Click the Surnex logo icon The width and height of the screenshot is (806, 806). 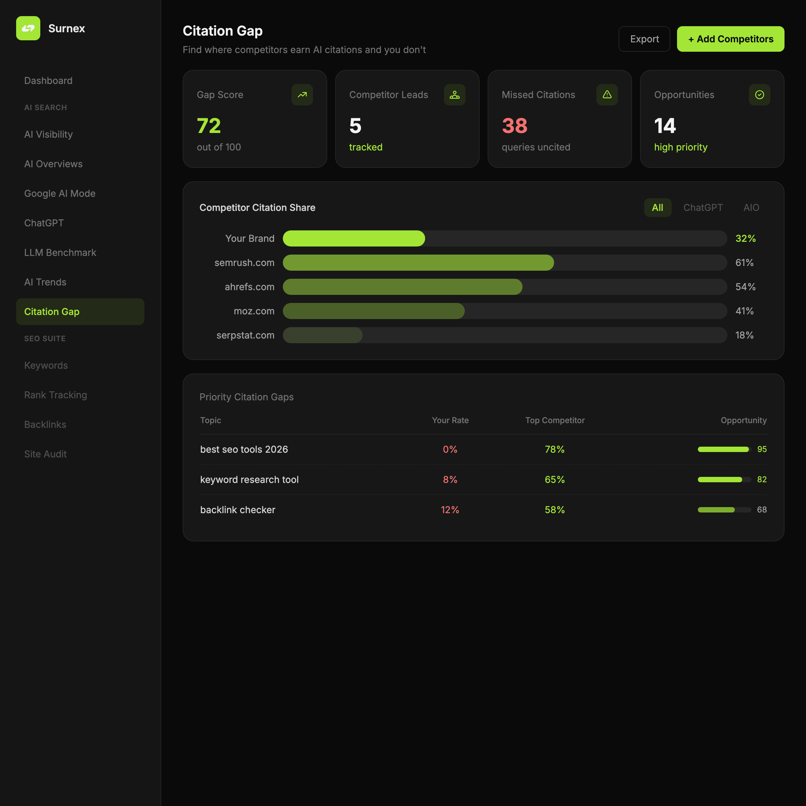(28, 28)
